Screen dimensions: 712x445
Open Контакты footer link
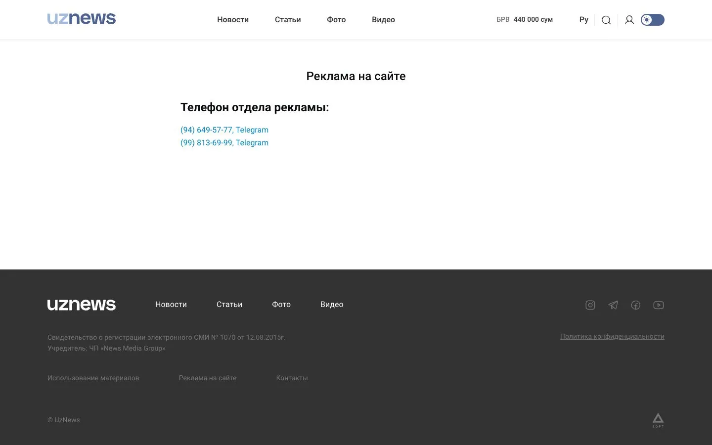tap(292, 378)
